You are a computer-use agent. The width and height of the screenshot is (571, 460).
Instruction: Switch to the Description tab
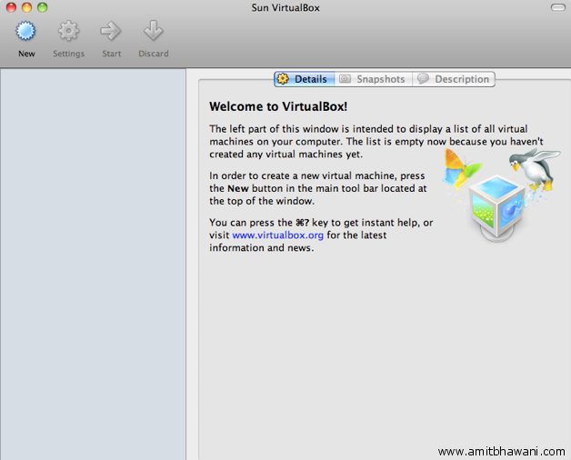pos(454,79)
